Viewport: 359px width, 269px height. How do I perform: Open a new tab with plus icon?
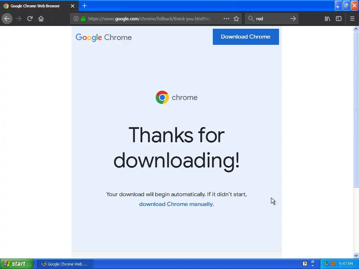coord(84,6)
